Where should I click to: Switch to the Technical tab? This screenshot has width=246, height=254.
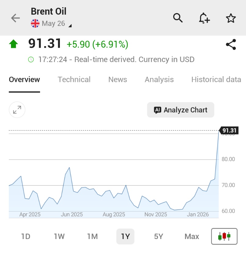point(74,80)
